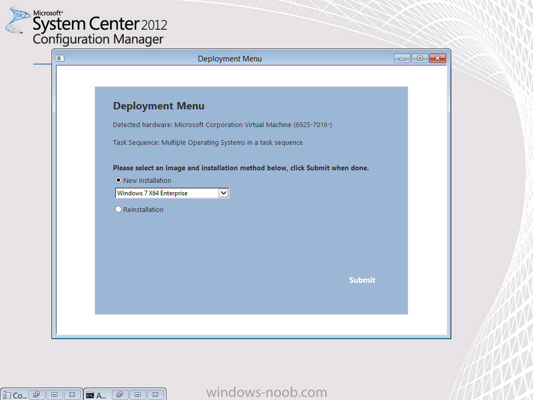
Task: Click Submit to start the deployment
Action: pyautogui.click(x=362, y=280)
